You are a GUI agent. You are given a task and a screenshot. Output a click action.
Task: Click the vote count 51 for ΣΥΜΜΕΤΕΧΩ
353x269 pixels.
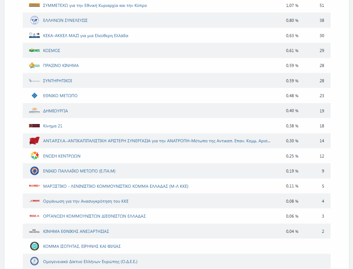[x=322, y=6]
